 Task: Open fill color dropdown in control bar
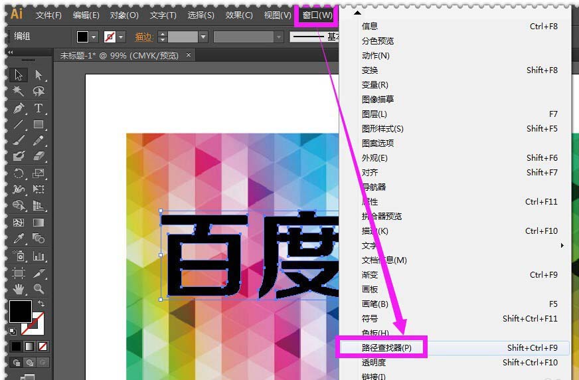[94, 37]
